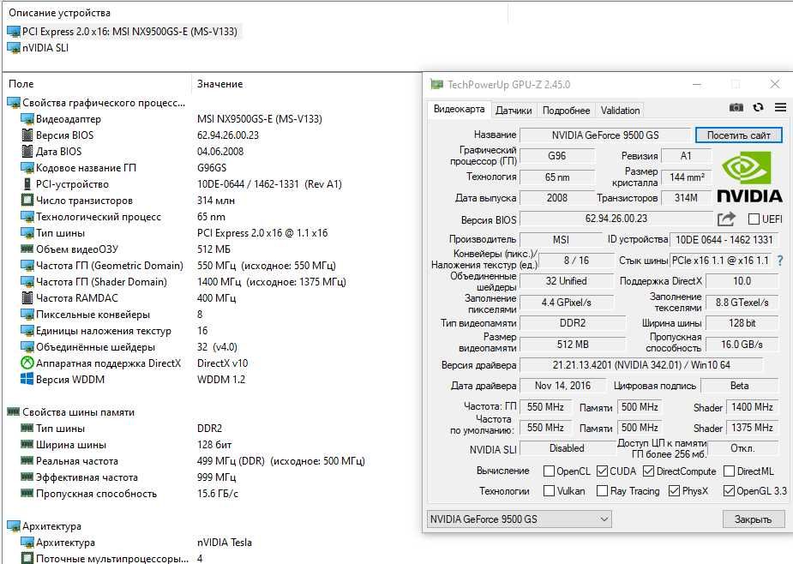The height and width of the screenshot is (564, 793).
Task: Click the GPU-Z screenshot camera icon
Action: point(736,107)
